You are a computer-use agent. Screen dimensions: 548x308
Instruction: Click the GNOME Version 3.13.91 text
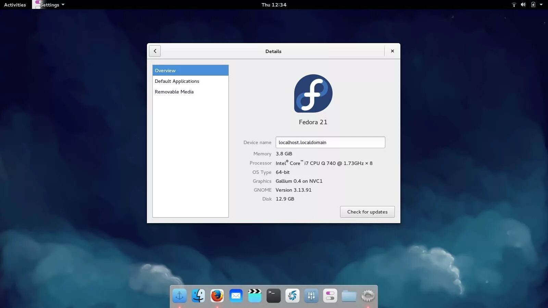[x=294, y=190]
